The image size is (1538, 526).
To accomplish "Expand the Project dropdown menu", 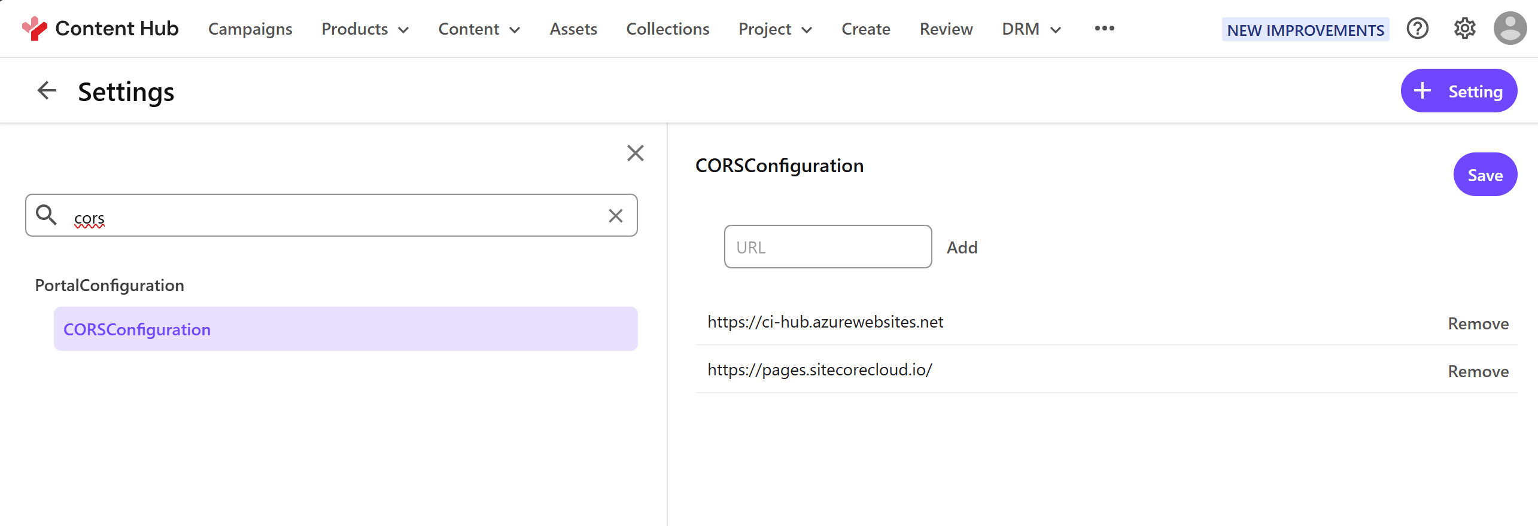I will [x=775, y=29].
